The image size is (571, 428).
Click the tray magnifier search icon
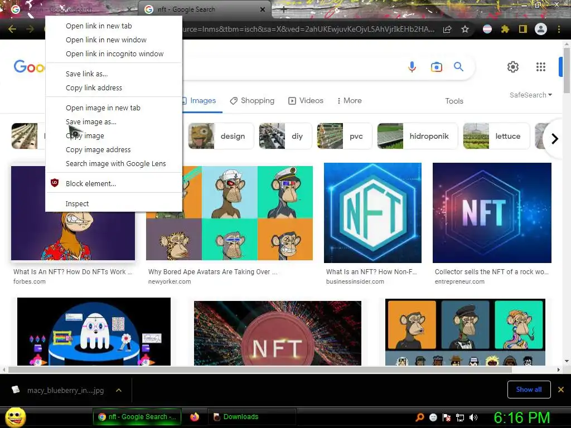pyautogui.click(x=420, y=417)
